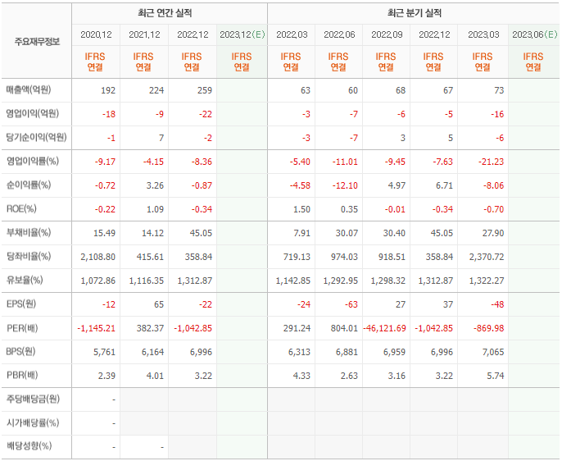The width and height of the screenshot is (562, 461).
Task: Click the '주당배당금(원)' row label
Action: click(x=33, y=399)
